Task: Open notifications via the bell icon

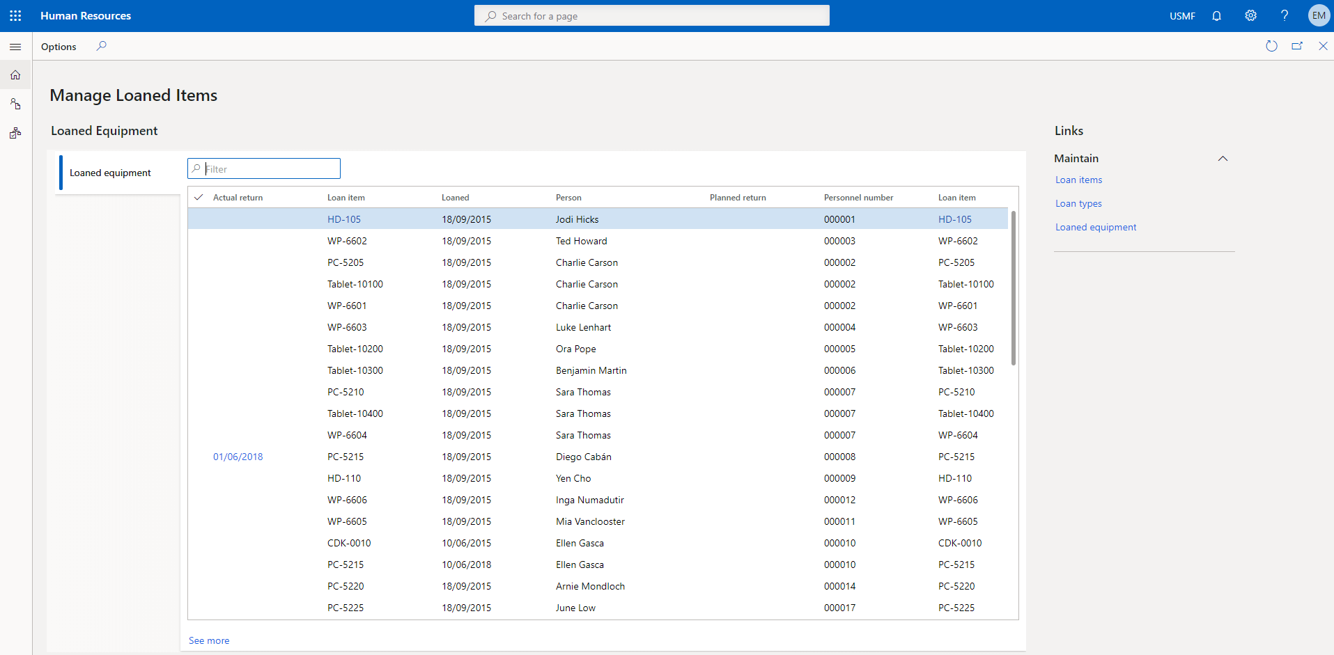Action: click(1216, 15)
